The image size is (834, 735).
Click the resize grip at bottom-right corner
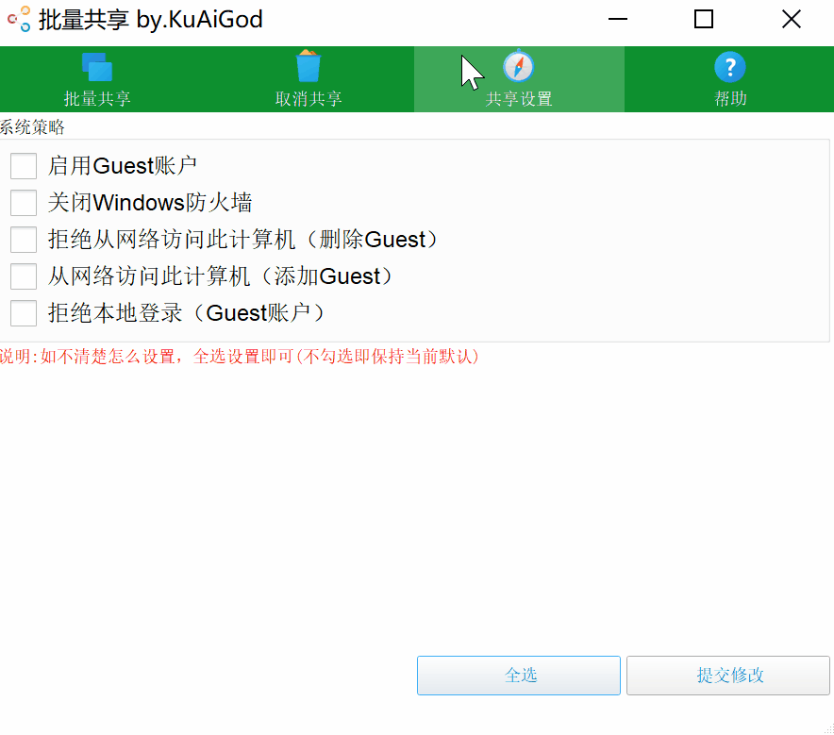[x=828, y=729]
